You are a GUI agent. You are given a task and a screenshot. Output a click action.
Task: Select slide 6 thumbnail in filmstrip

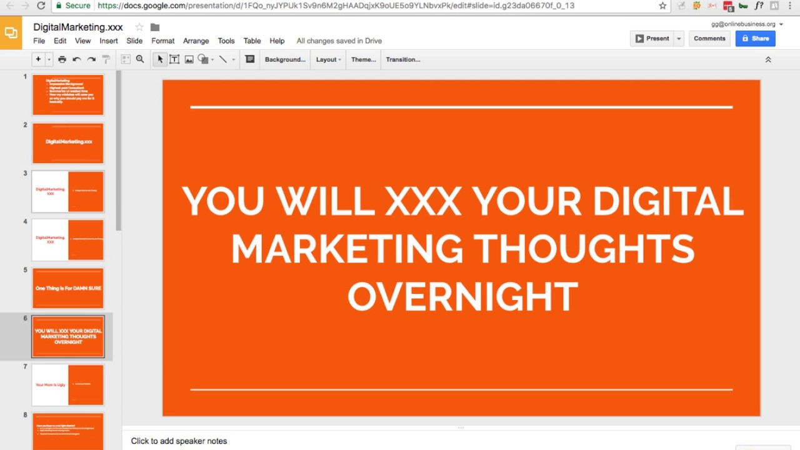pos(68,336)
